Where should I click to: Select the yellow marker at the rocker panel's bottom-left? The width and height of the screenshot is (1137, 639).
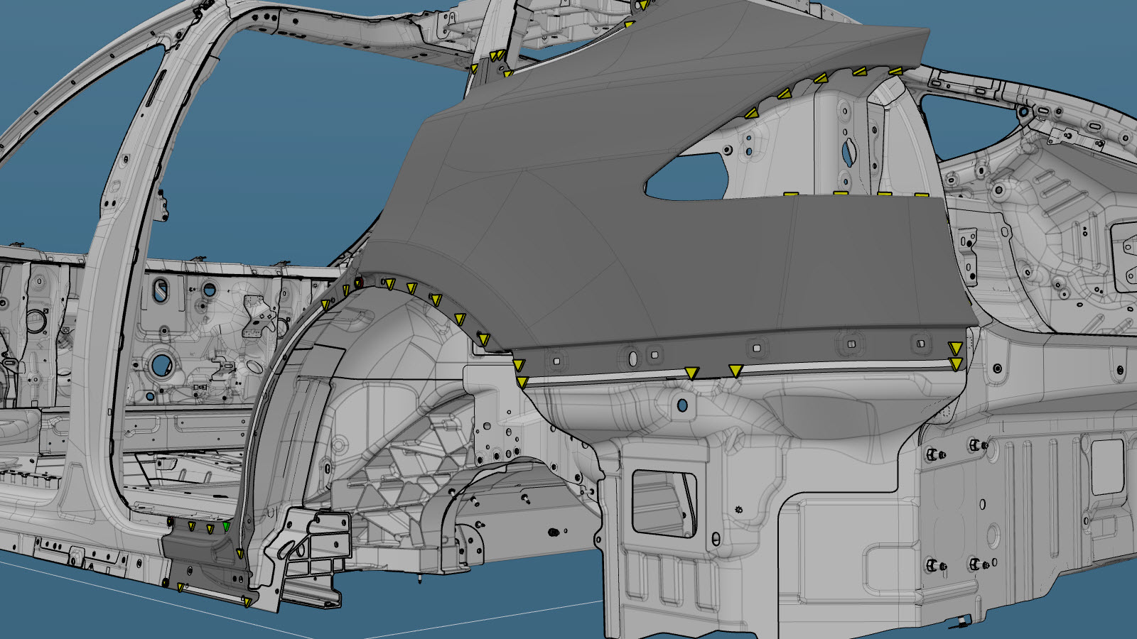(x=180, y=587)
